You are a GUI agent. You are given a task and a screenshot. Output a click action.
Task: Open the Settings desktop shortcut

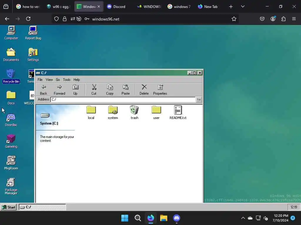(33, 54)
